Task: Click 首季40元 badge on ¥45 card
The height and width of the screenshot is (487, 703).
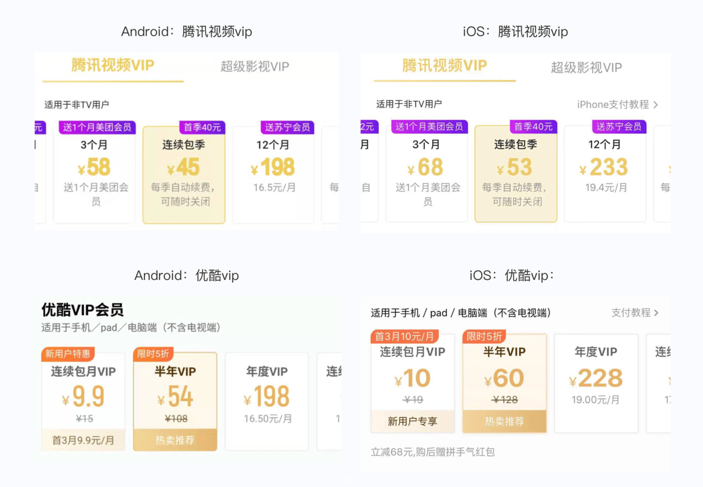Action: point(202,127)
